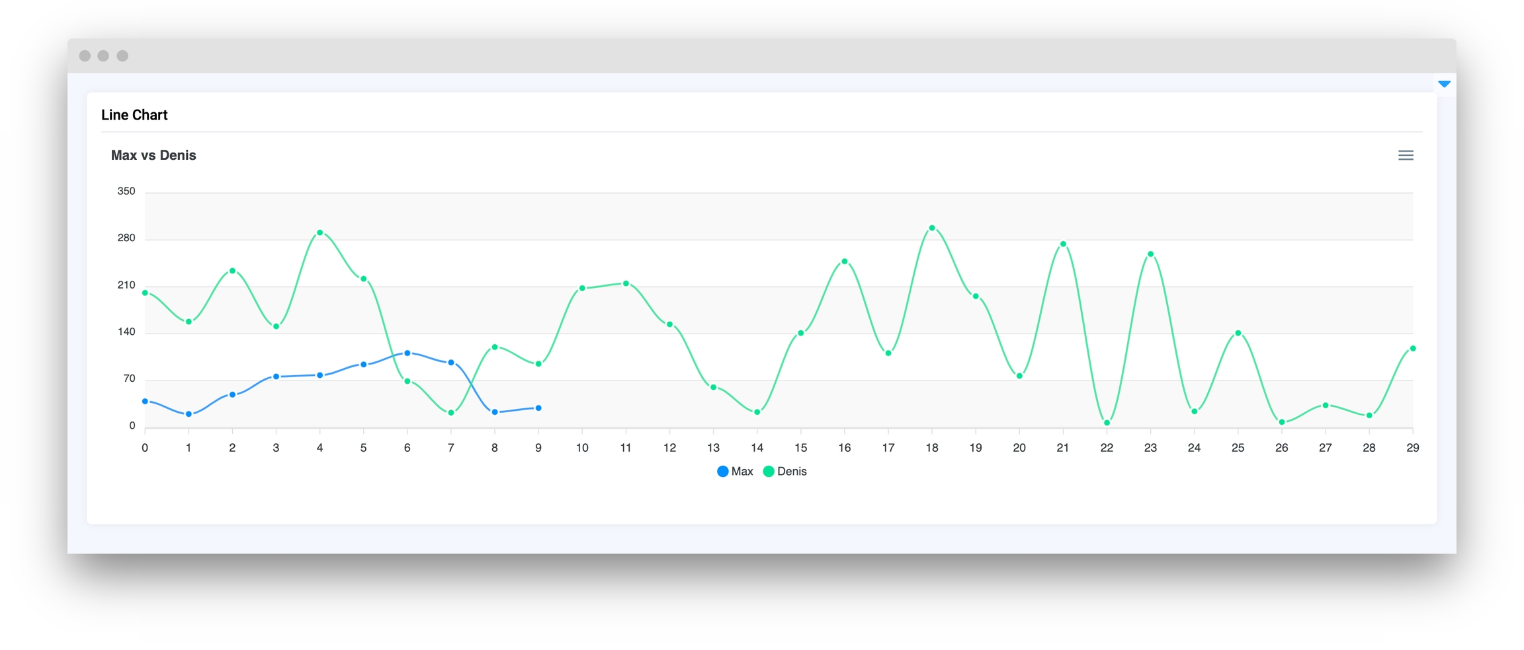The width and height of the screenshot is (1524, 650).
Task: Click Denis data point at x=16
Action: tap(845, 262)
